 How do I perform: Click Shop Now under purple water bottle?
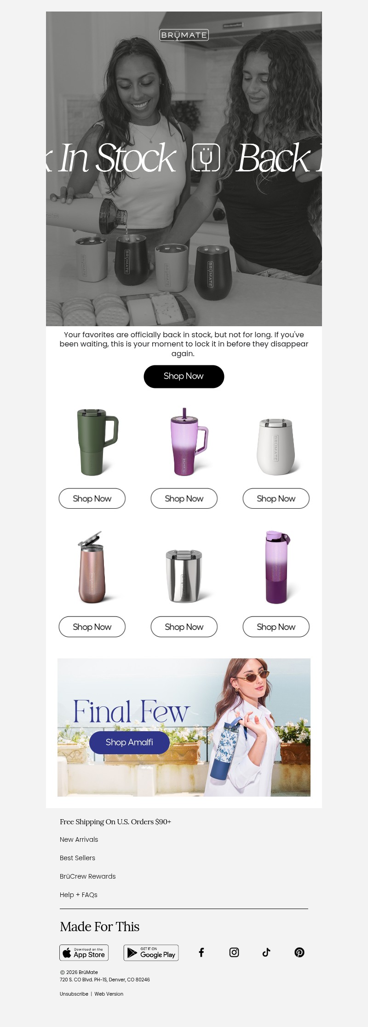pyautogui.click(x=276, y=627)
